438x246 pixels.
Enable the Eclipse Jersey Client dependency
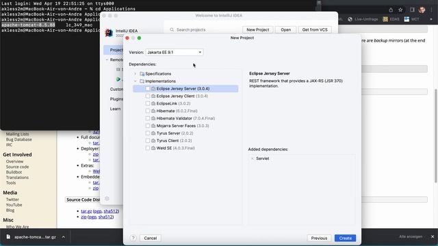point(148,96)
